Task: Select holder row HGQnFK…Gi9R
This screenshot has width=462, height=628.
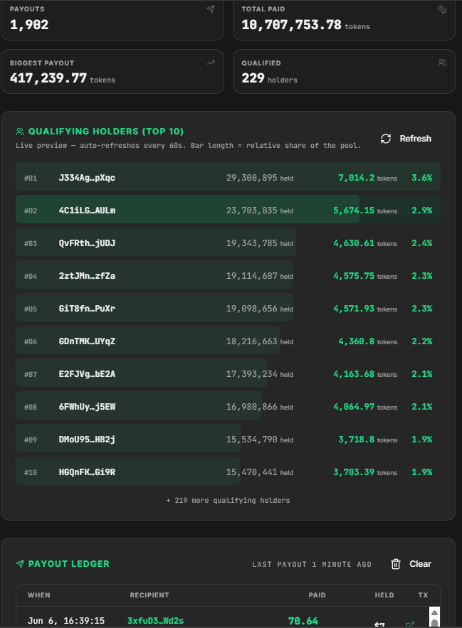Action: coord(229,471)
